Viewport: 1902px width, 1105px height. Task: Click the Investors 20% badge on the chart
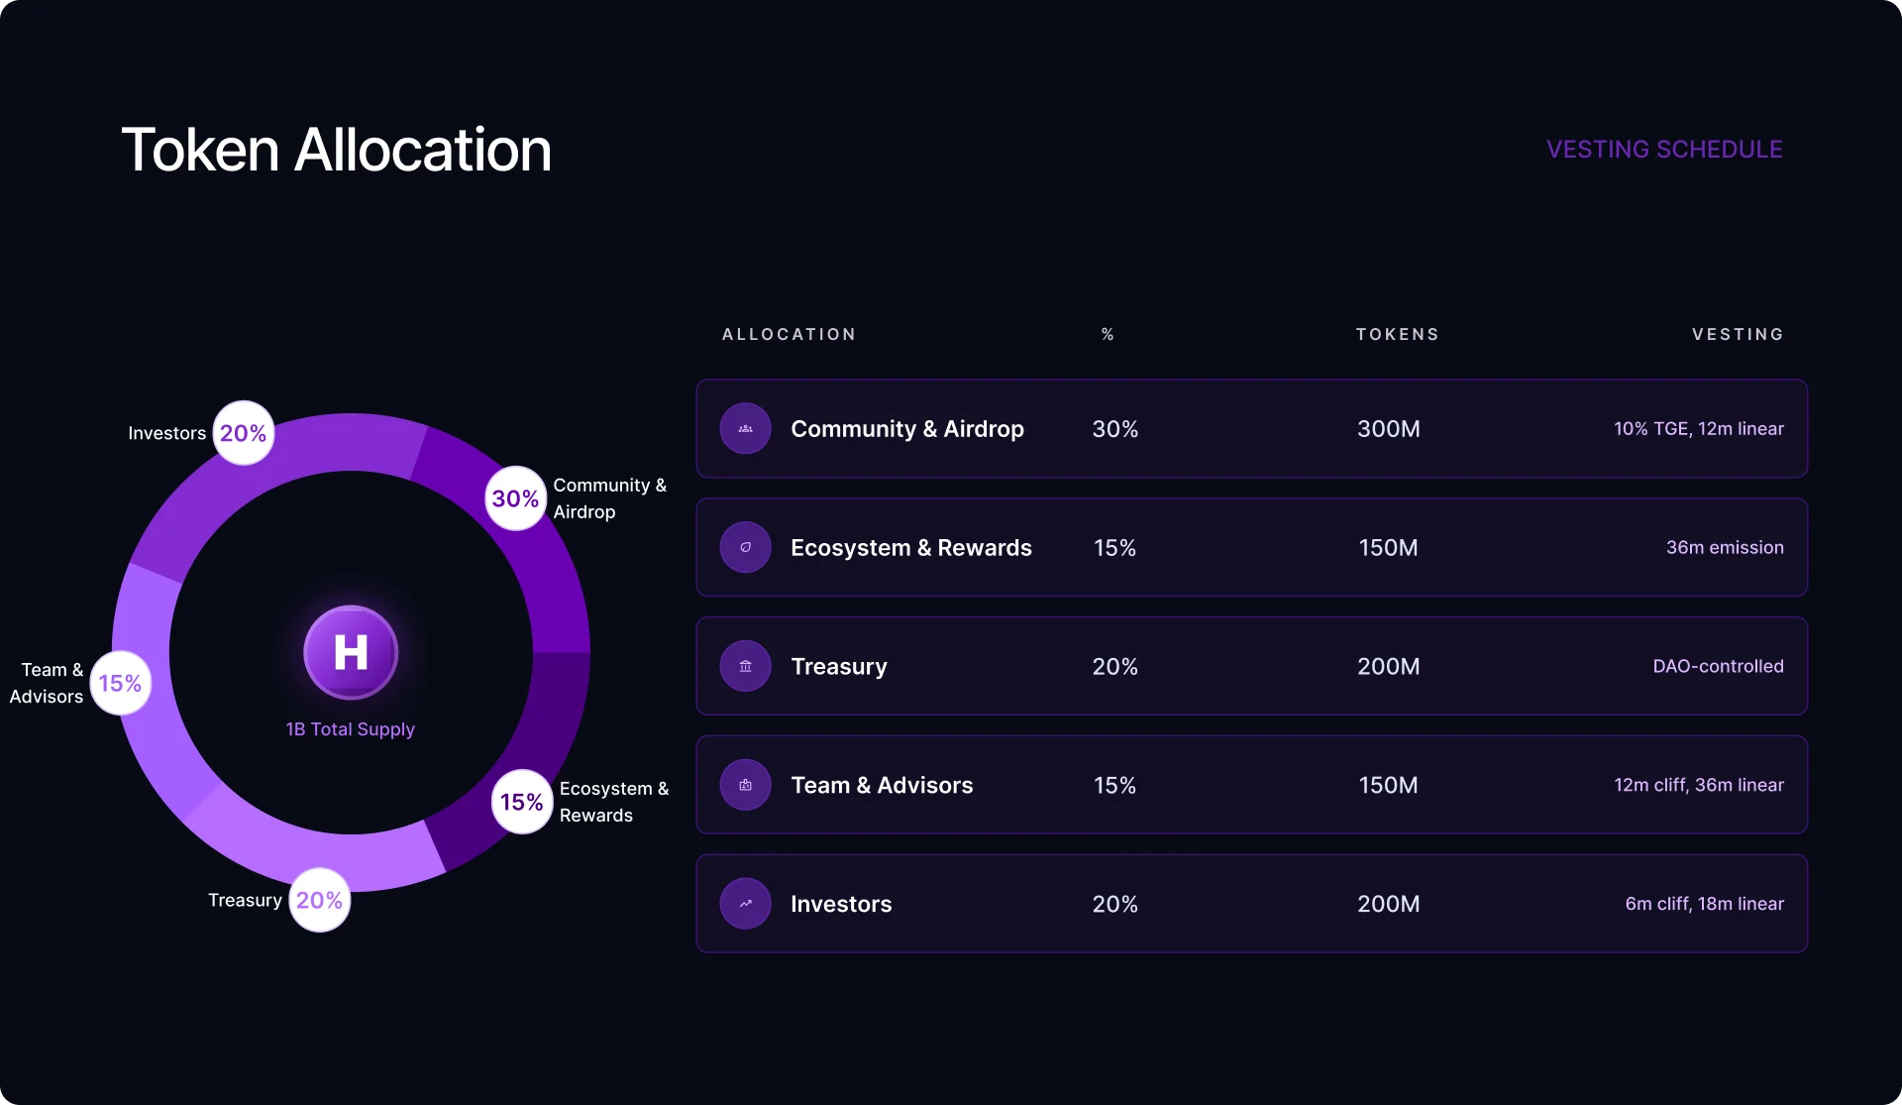point(243,433)
